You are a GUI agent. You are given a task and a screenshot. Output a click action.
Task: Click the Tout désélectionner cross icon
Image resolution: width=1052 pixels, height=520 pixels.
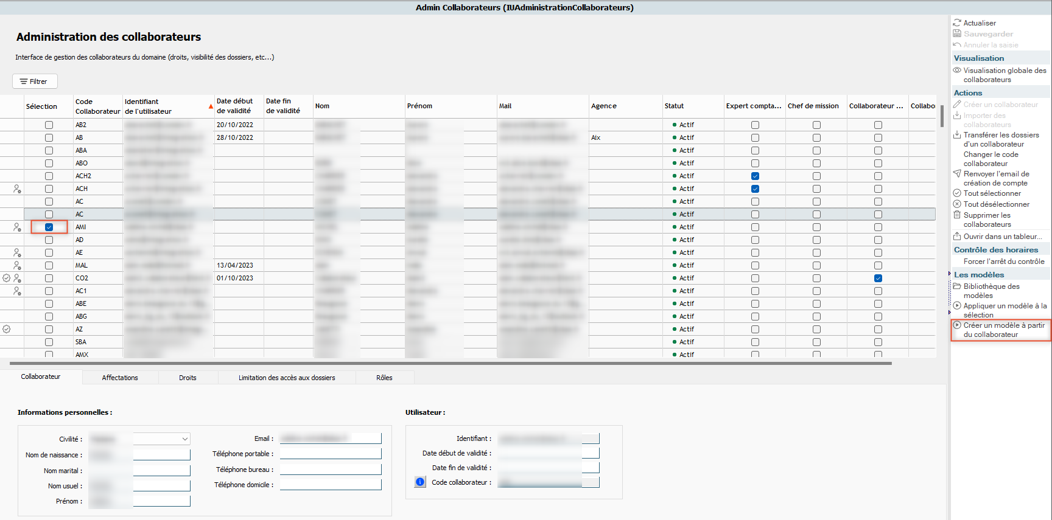957,204
